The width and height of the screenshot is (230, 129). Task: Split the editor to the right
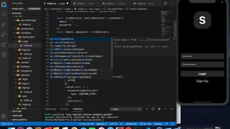pyautogui.click(x=165, y=3)
